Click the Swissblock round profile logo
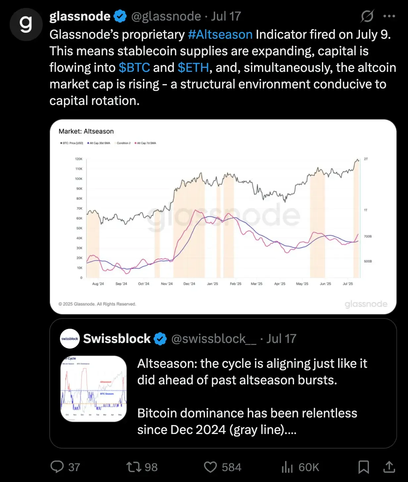The width and height of the screenshot is (408, 482). 70,339
